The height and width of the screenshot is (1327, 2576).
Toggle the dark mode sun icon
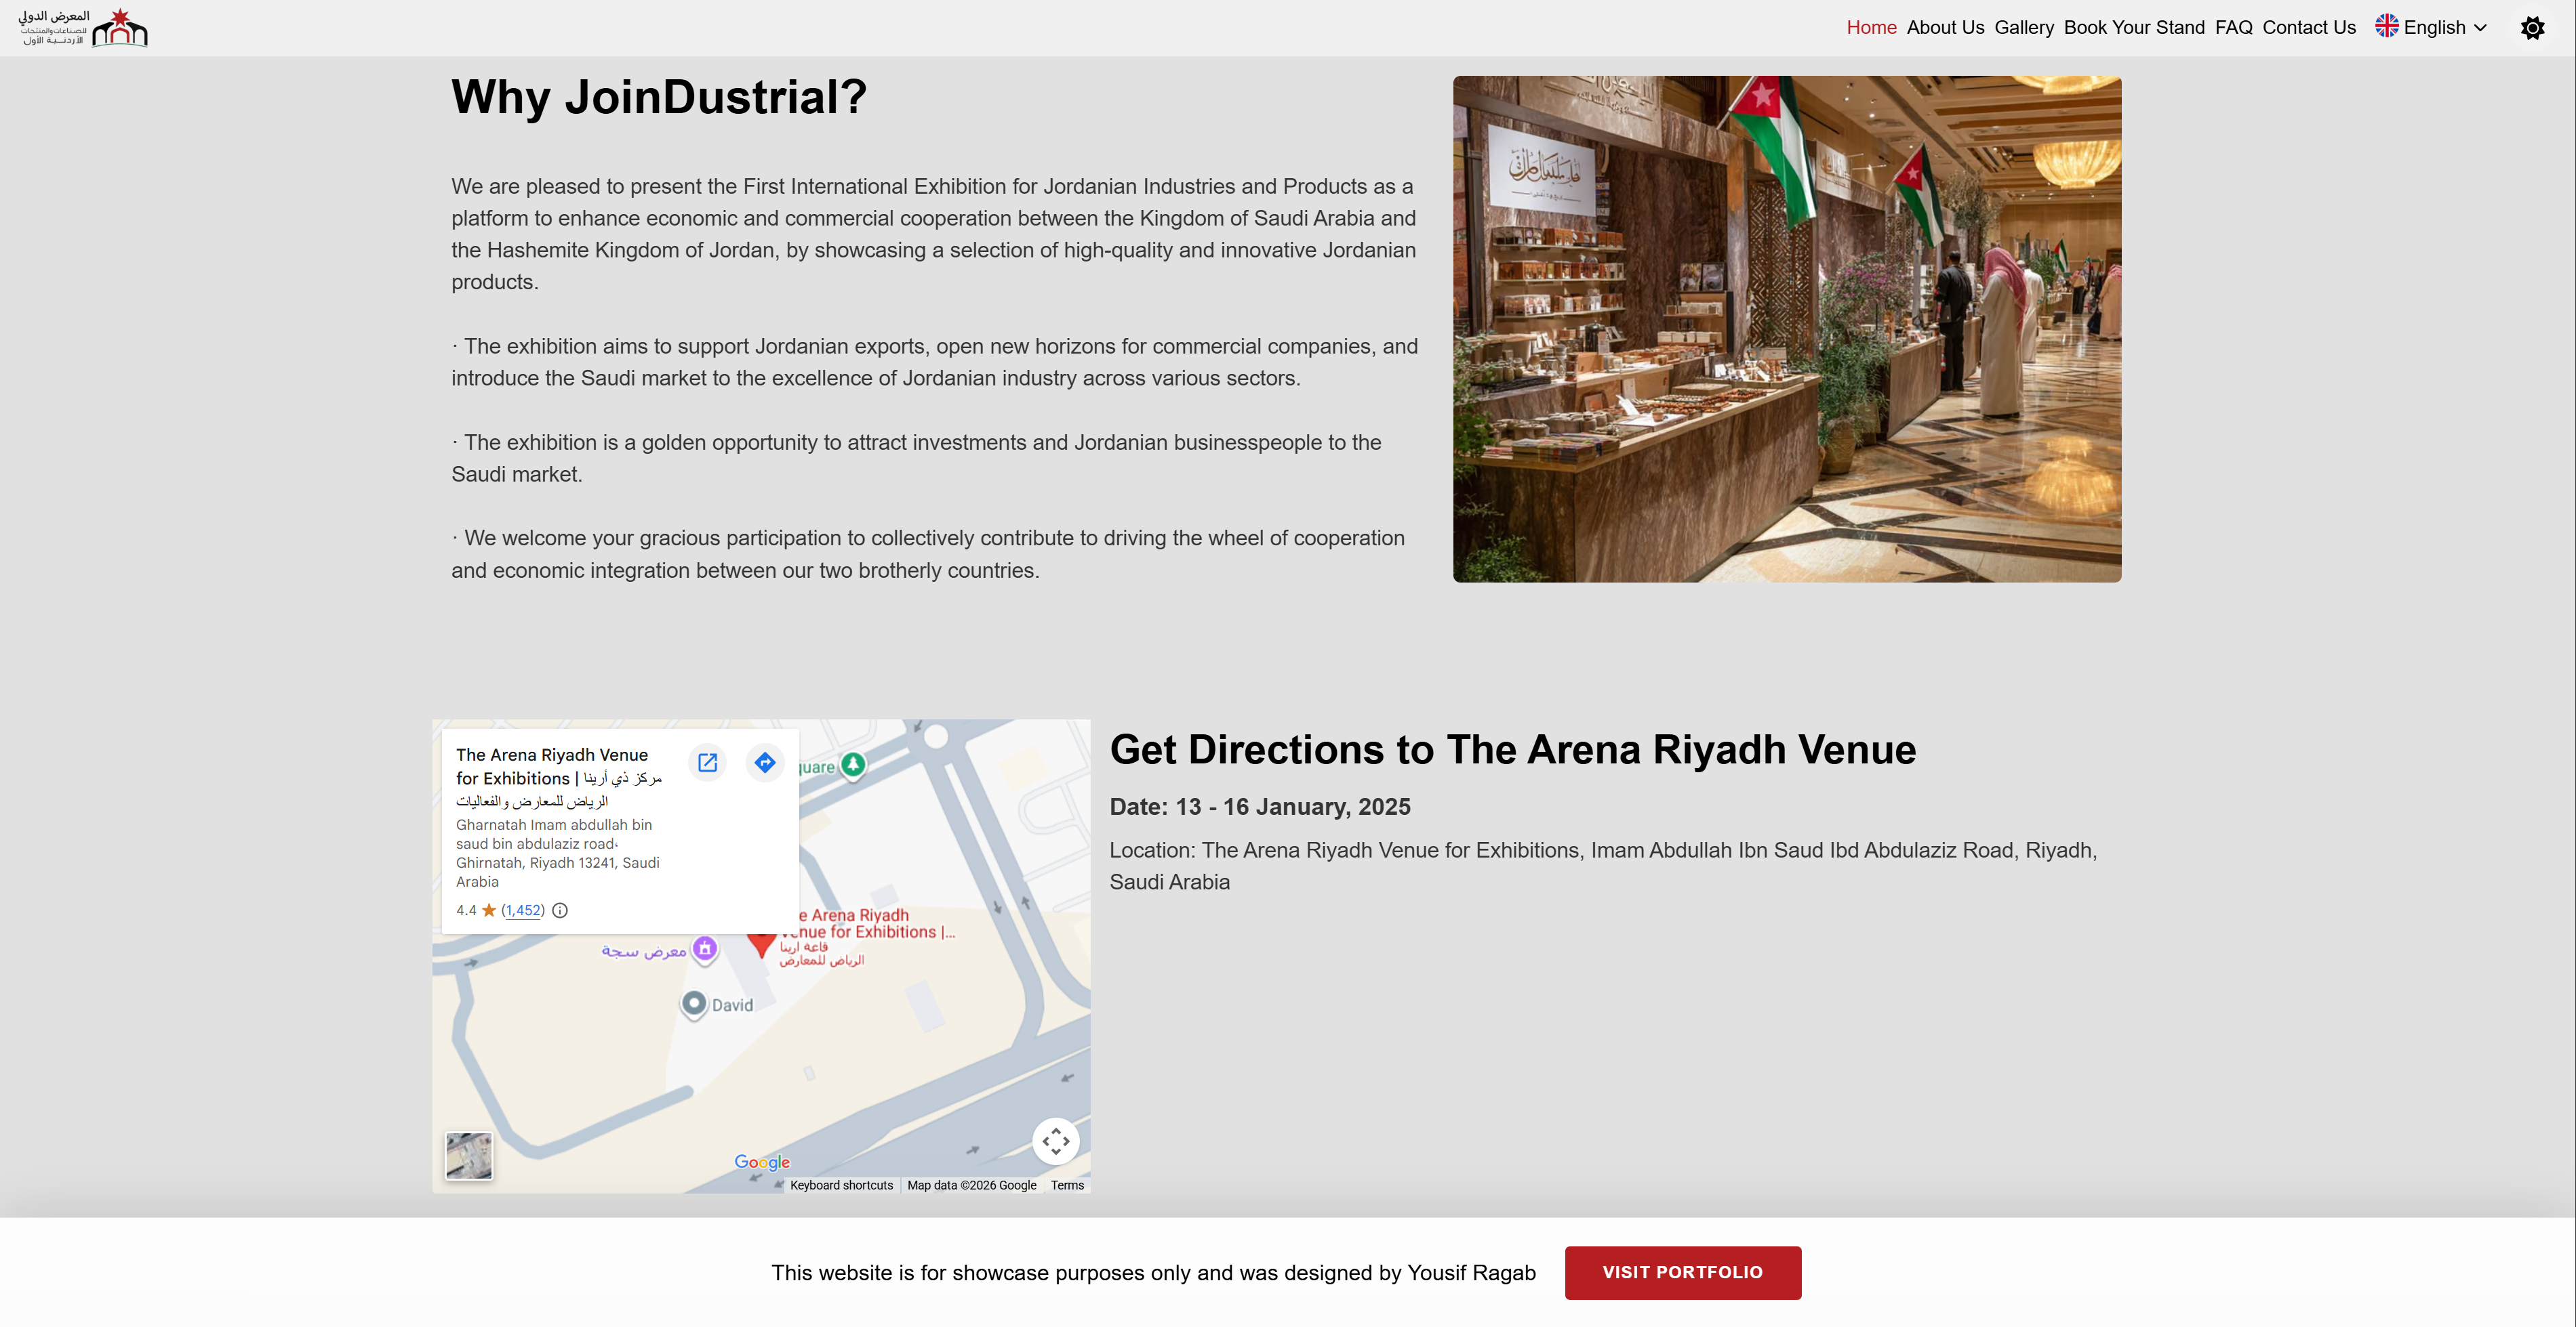(x=2532, y=28)
